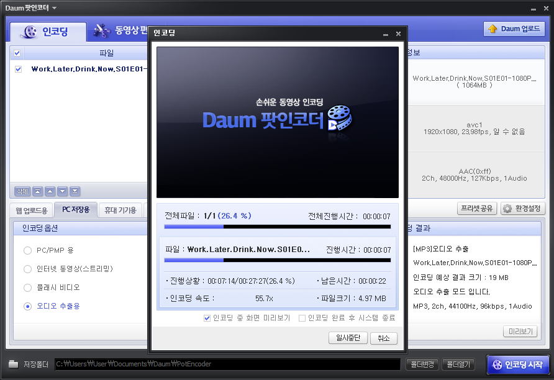Click the 파일크기 4.97 MB value
Viewport: 554px width, 380px height.
click(x=372, y=299)
